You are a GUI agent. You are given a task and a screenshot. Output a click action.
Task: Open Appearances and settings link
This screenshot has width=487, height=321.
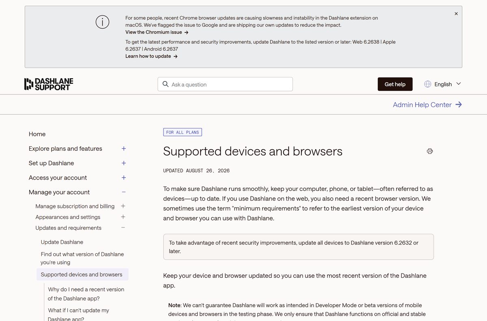[68, 217]
